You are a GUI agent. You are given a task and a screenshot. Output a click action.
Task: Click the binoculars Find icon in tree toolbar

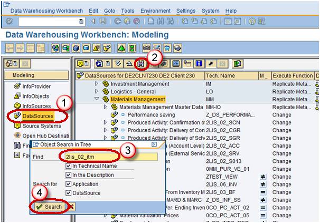[x=140, y=64]
